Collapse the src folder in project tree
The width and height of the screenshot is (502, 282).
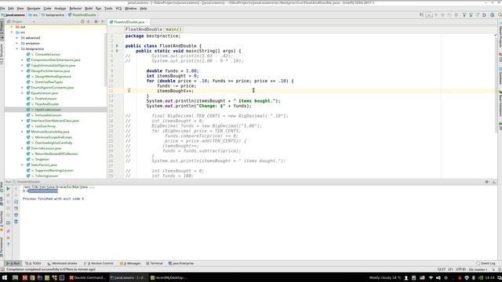[13, 32]
